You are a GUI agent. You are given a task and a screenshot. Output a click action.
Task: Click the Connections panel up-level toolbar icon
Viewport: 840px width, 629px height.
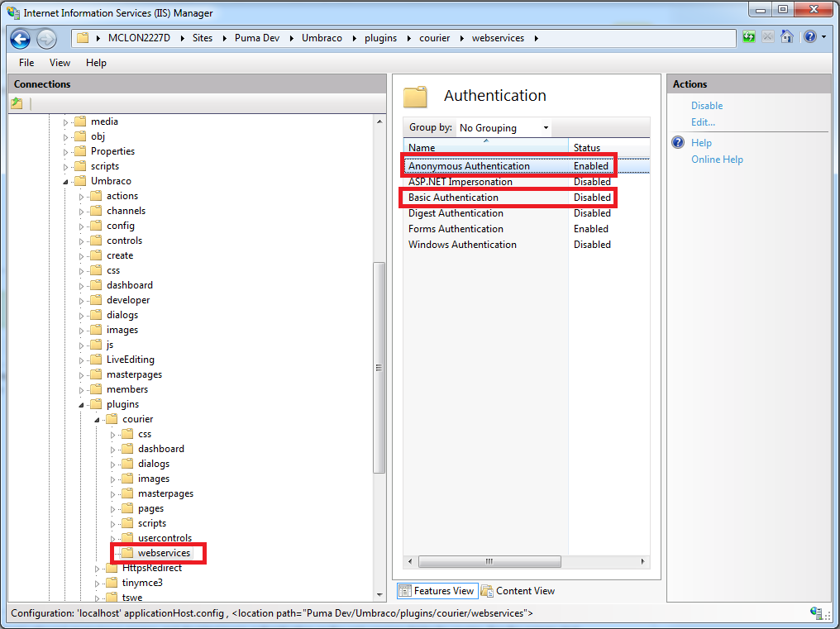coord(17,103)
